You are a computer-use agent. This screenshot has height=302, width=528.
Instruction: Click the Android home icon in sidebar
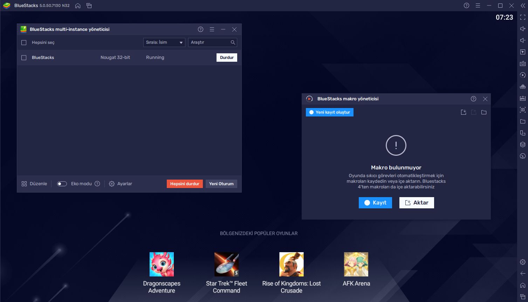point(522,285)
